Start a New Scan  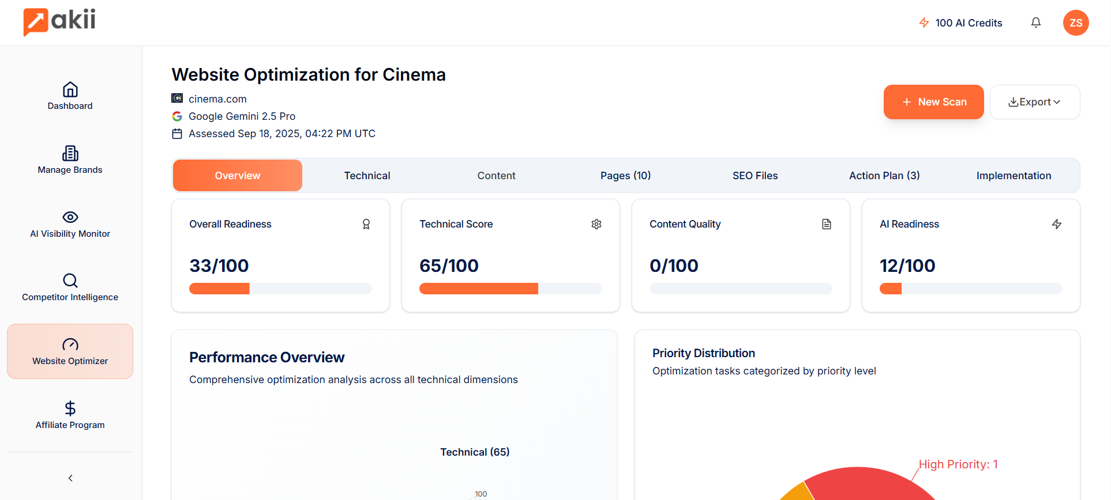933,102
